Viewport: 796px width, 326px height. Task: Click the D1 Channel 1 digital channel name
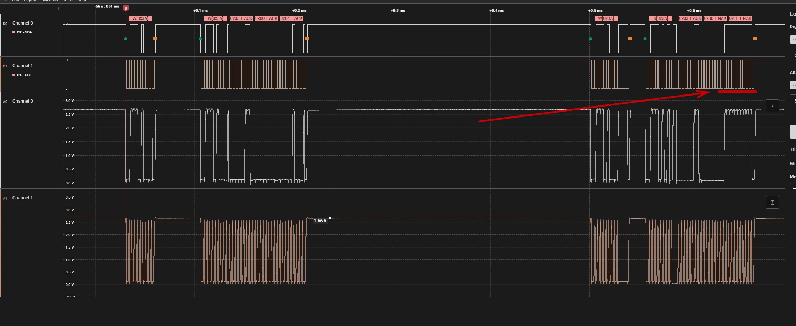point(22,66)
